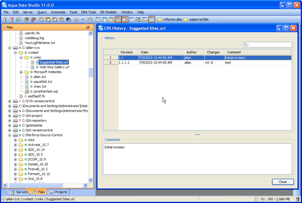302x203 pixels.
Task: Toggle the last highlighted table toolbar button
Action: tap(152, 19)
